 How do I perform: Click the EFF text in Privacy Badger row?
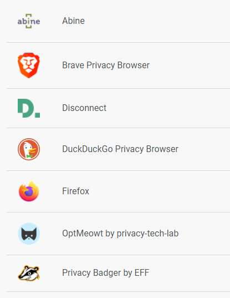click(x=142, y=272)
